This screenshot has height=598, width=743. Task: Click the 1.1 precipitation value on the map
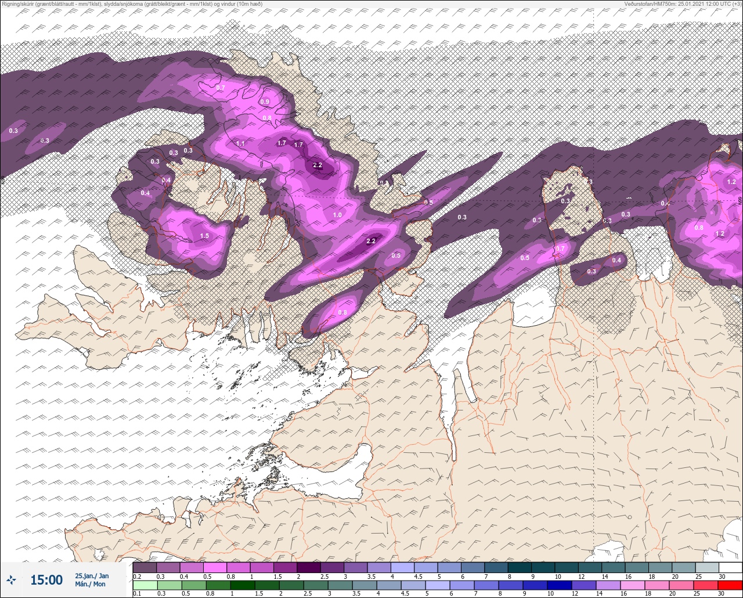241,143
